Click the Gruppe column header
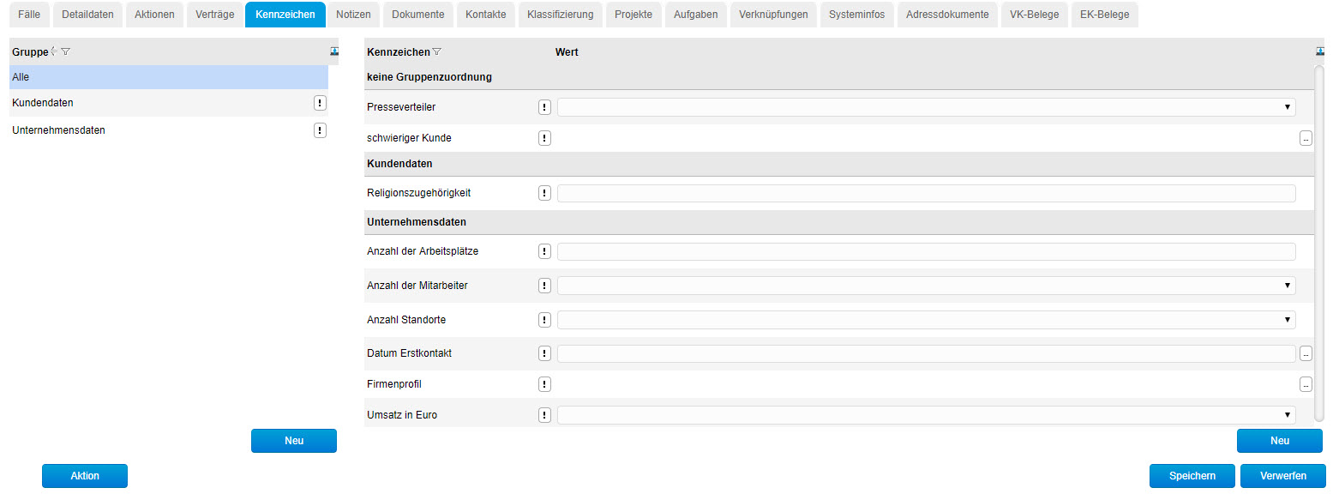 coord(30,52)
